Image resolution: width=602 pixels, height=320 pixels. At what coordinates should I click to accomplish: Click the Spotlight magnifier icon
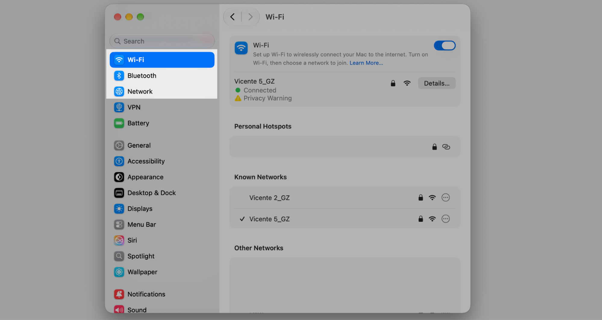coord(119,256)
